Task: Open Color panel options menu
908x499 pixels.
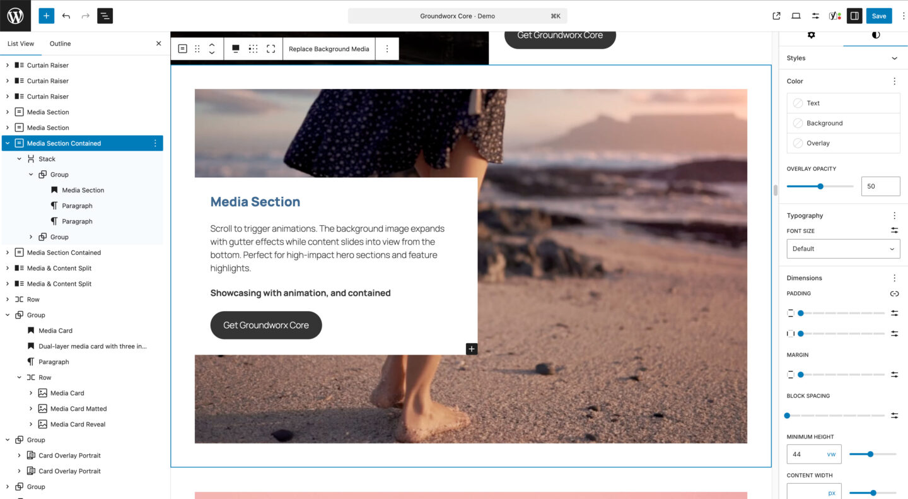Action: click(893, 81)
